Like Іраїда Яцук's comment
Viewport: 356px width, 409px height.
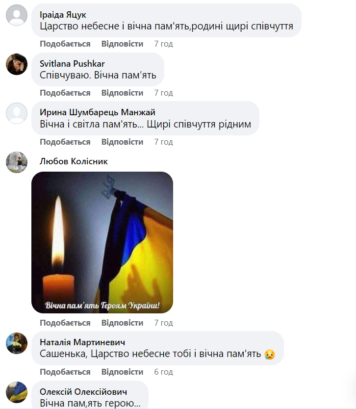coord(65,44)
